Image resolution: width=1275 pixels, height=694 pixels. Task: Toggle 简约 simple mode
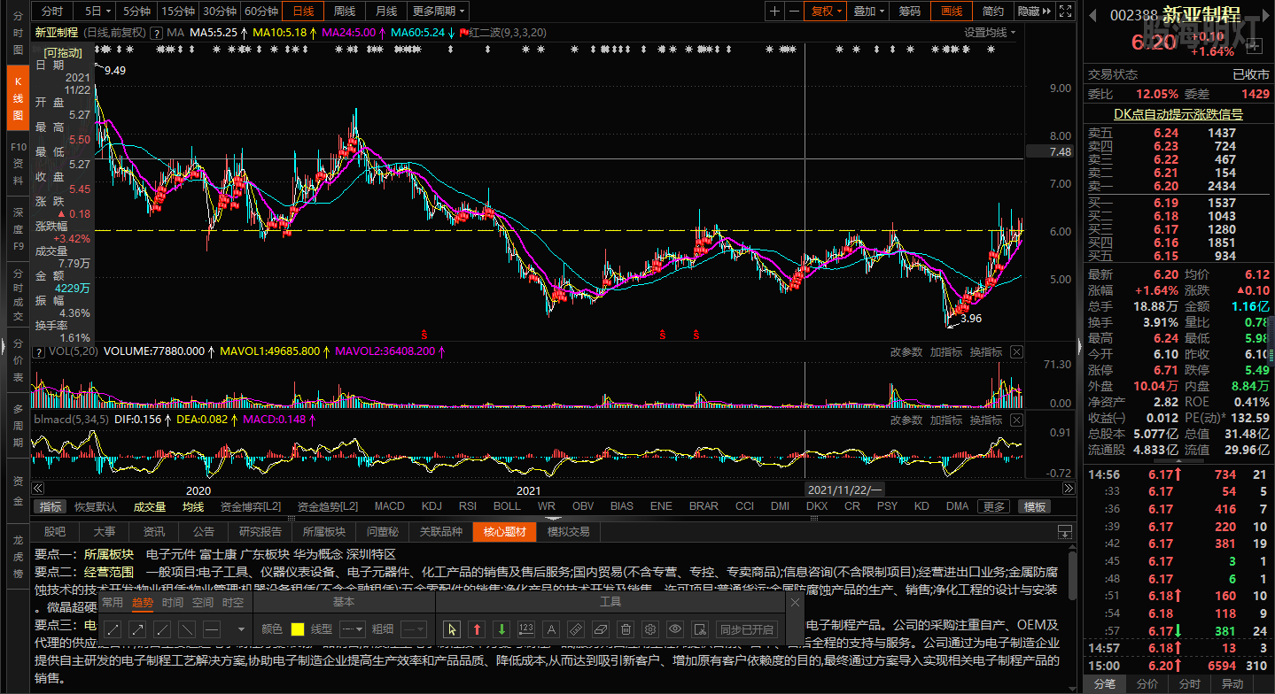(993, 11)
